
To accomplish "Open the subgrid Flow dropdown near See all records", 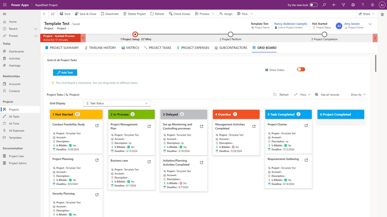I will click(x=302, y=95).
